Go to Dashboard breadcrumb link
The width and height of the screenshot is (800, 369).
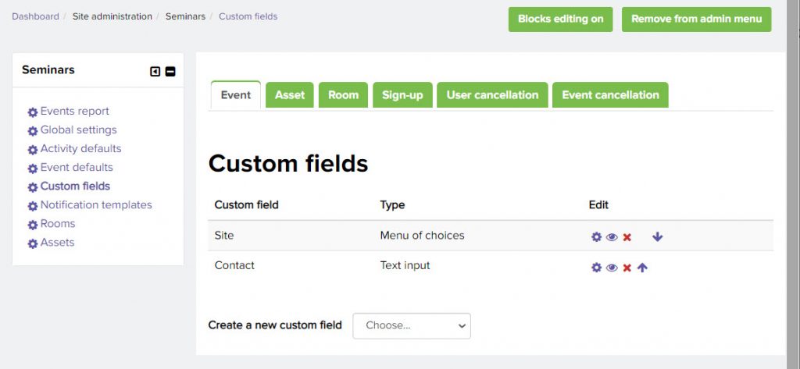click(35, 16)
